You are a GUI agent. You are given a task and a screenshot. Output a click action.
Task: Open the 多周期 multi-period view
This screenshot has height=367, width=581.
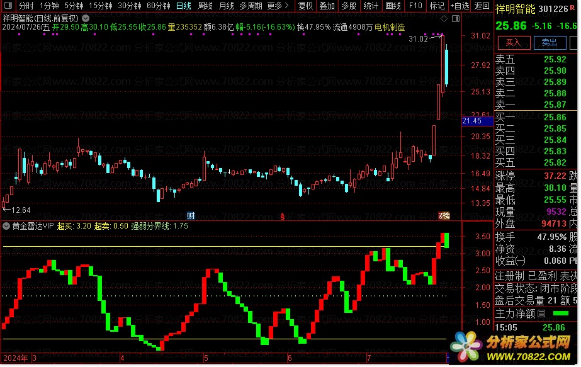coord(251,6)
